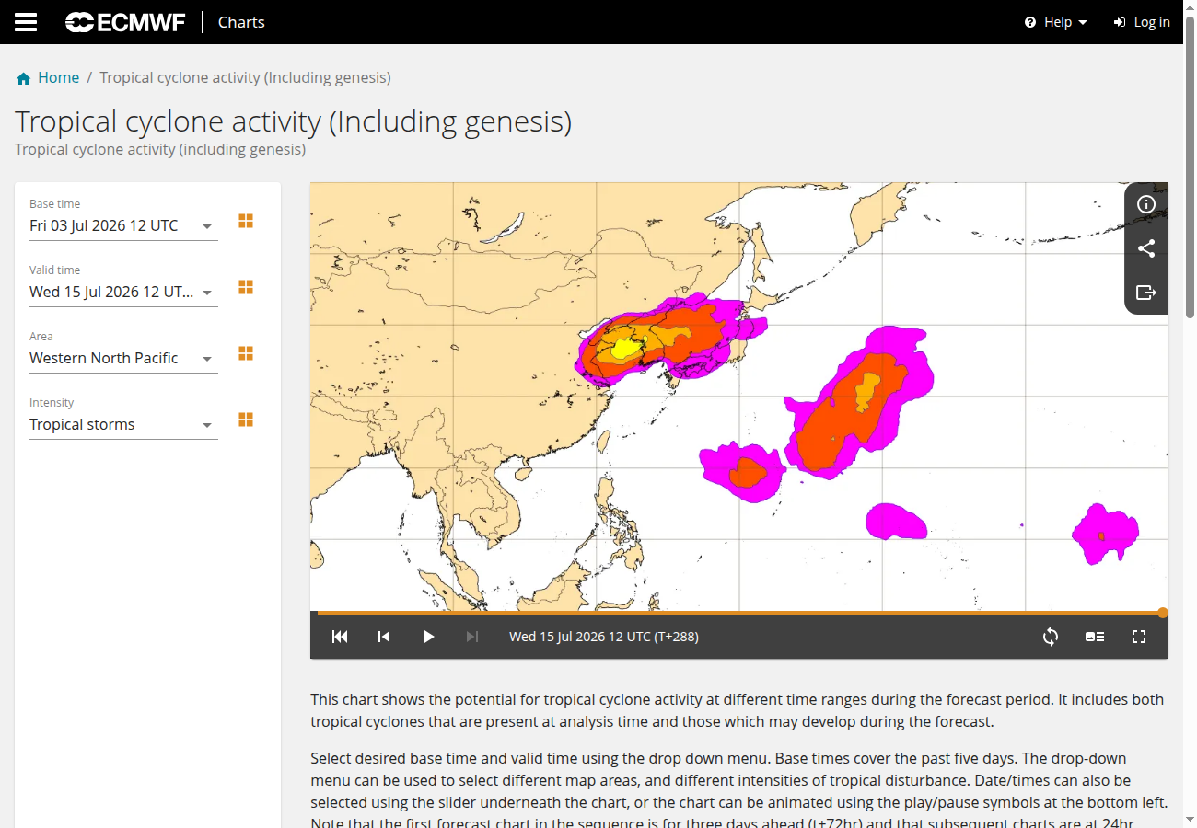Step back one forecast frame
This screenshot has width=1197, height=828.
point(384,637)
